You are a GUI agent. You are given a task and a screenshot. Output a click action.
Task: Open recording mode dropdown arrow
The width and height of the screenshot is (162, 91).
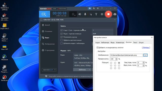click(49, 14)
